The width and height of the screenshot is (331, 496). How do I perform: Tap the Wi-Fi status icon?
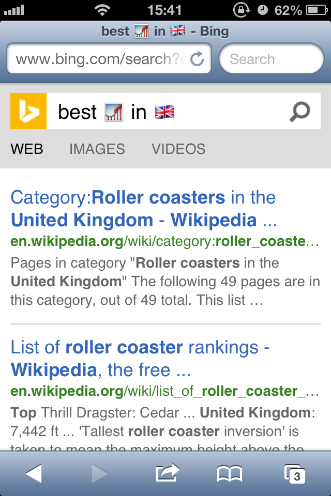tap(103, 10)
